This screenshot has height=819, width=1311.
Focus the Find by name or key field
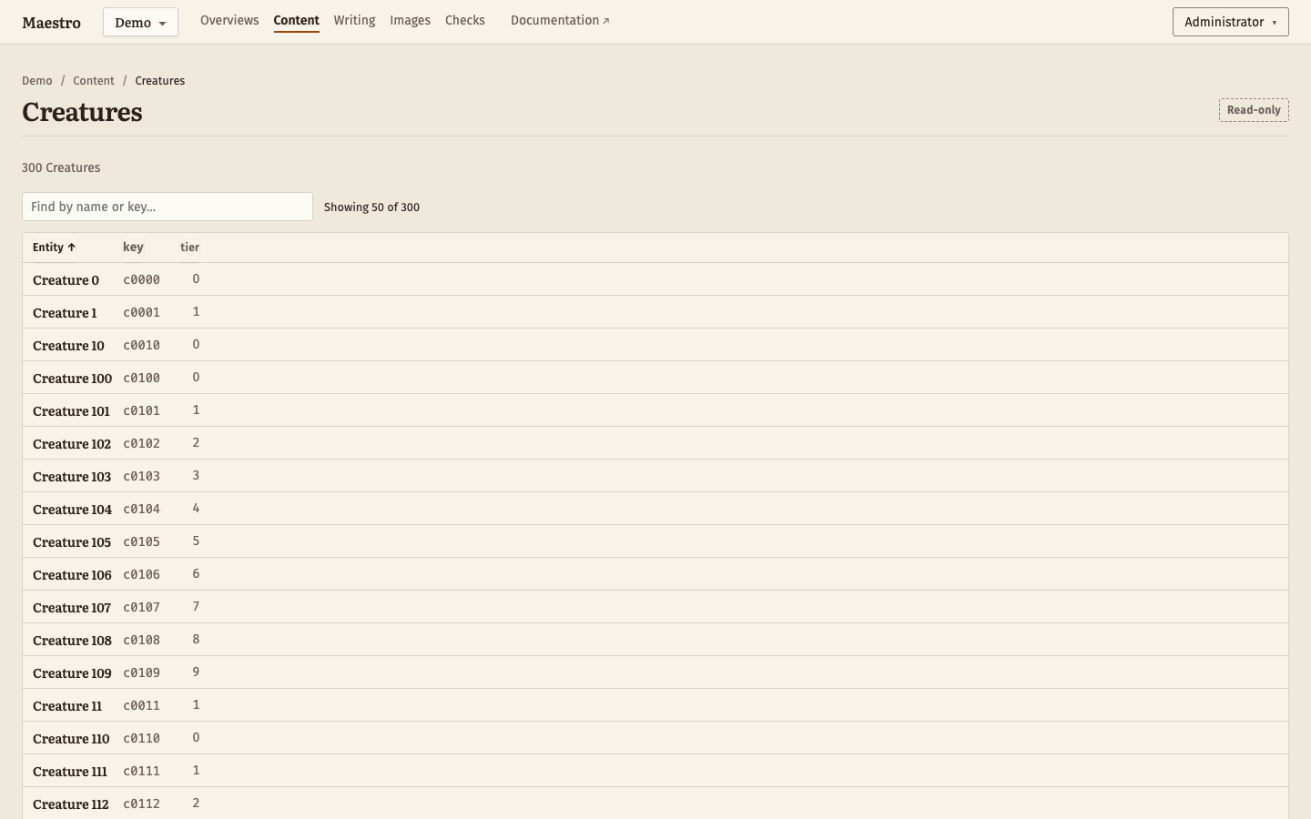(168, 207)
